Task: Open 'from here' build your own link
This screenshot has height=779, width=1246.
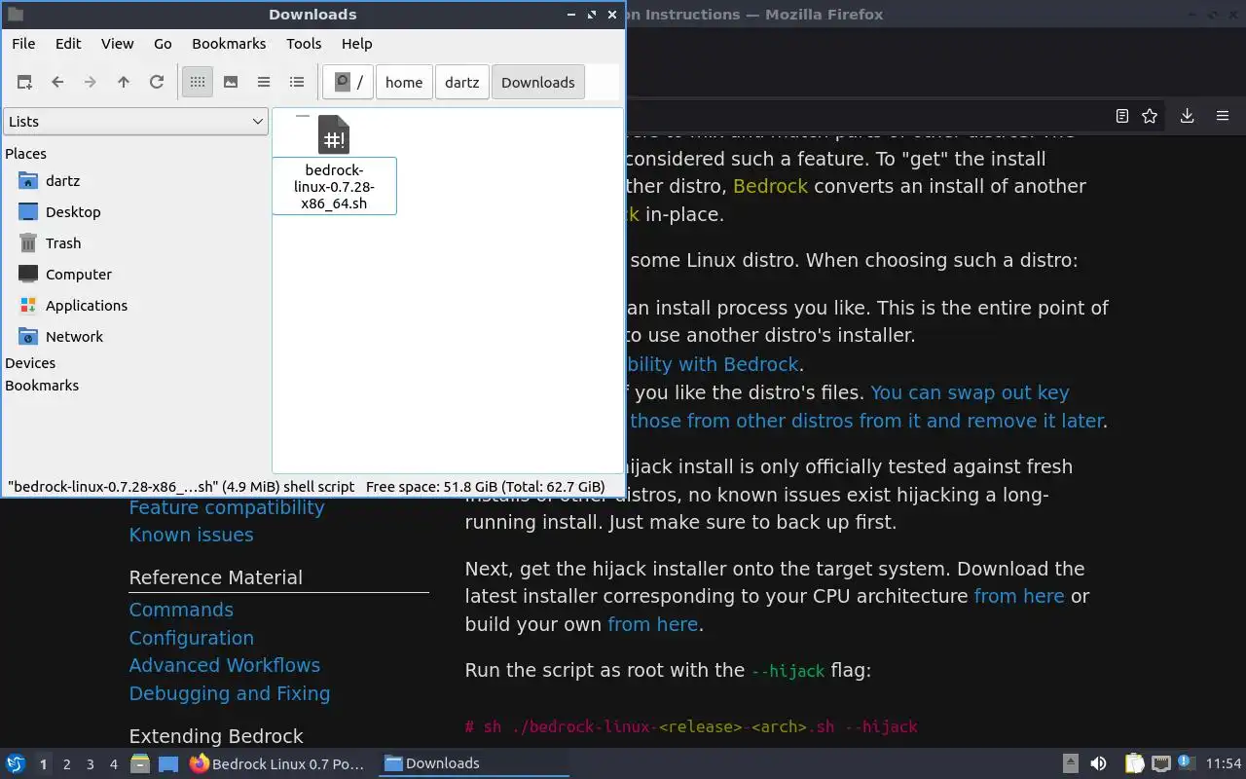Action: (x=652, y=624)
